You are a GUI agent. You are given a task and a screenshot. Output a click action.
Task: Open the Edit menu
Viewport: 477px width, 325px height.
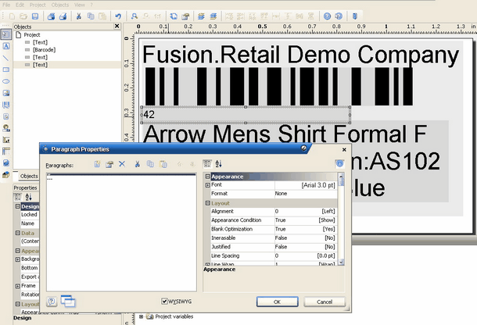point(20,5)
